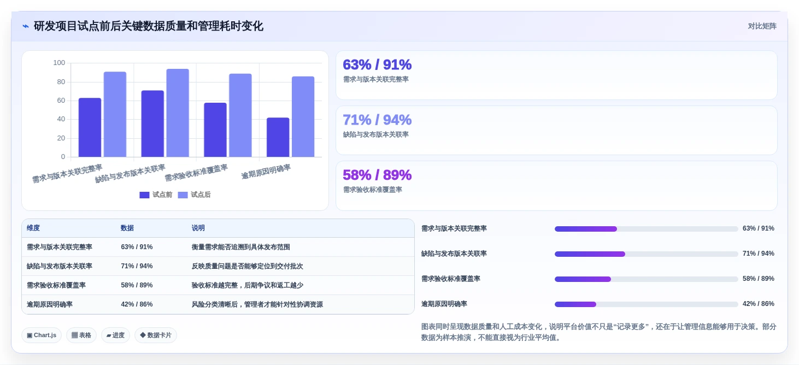Viewport: 799px width, 365px height.
Task: Click table value 63% / 91%
Action: tap(137, 247)
